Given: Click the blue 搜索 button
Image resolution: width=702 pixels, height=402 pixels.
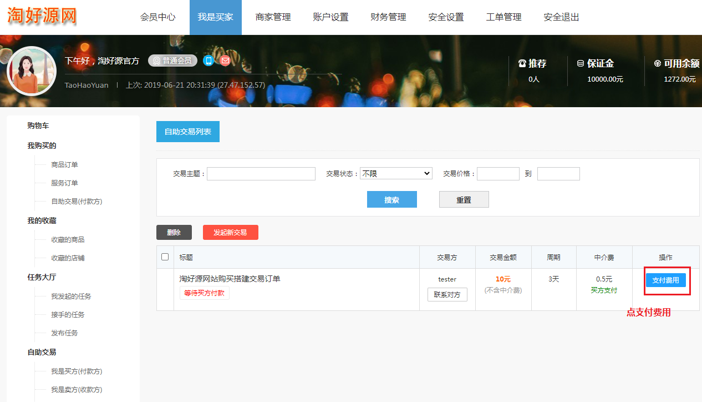Looking at the screenshot, I should pos(391,200).
